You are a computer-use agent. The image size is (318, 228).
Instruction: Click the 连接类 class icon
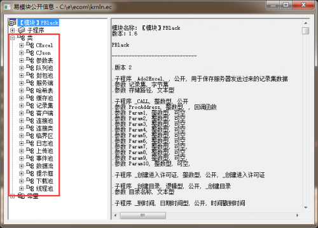[30, 128]
